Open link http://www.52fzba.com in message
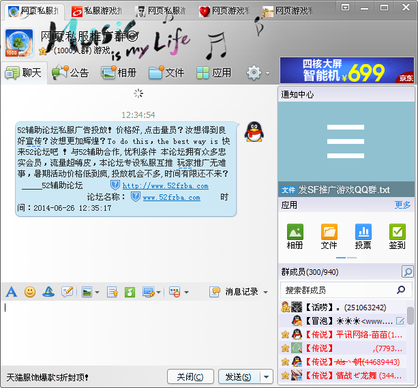 [x=165, y=185]
